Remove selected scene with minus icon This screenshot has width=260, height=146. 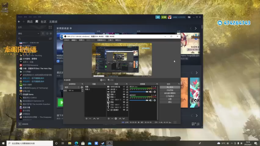[90, 118]
